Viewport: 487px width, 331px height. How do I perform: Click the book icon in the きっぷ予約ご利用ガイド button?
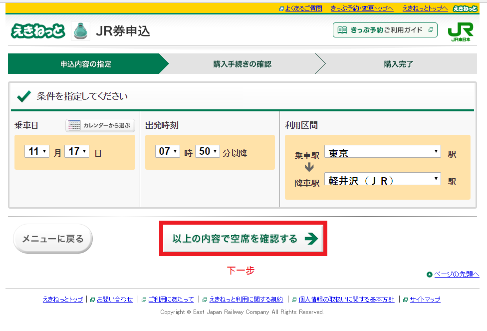(x=342, y=30)
